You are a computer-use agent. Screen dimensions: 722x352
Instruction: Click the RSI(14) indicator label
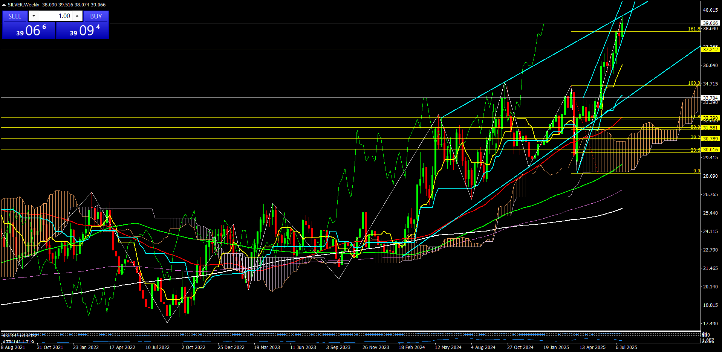(20, 335)
